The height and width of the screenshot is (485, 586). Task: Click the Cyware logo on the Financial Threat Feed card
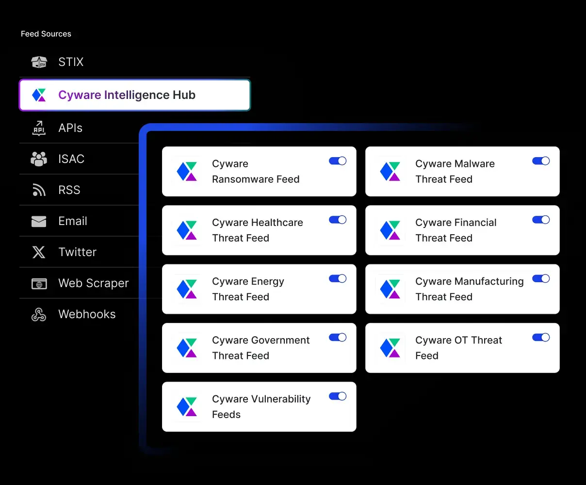pyautogui.click(x=390, y=230)
